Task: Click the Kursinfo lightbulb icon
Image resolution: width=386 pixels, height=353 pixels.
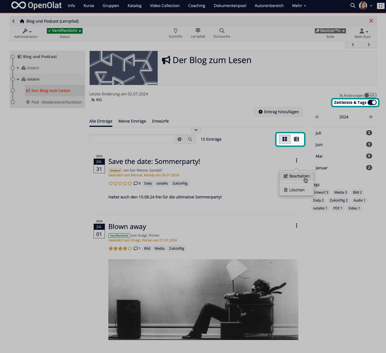Action: click(175, 31)
